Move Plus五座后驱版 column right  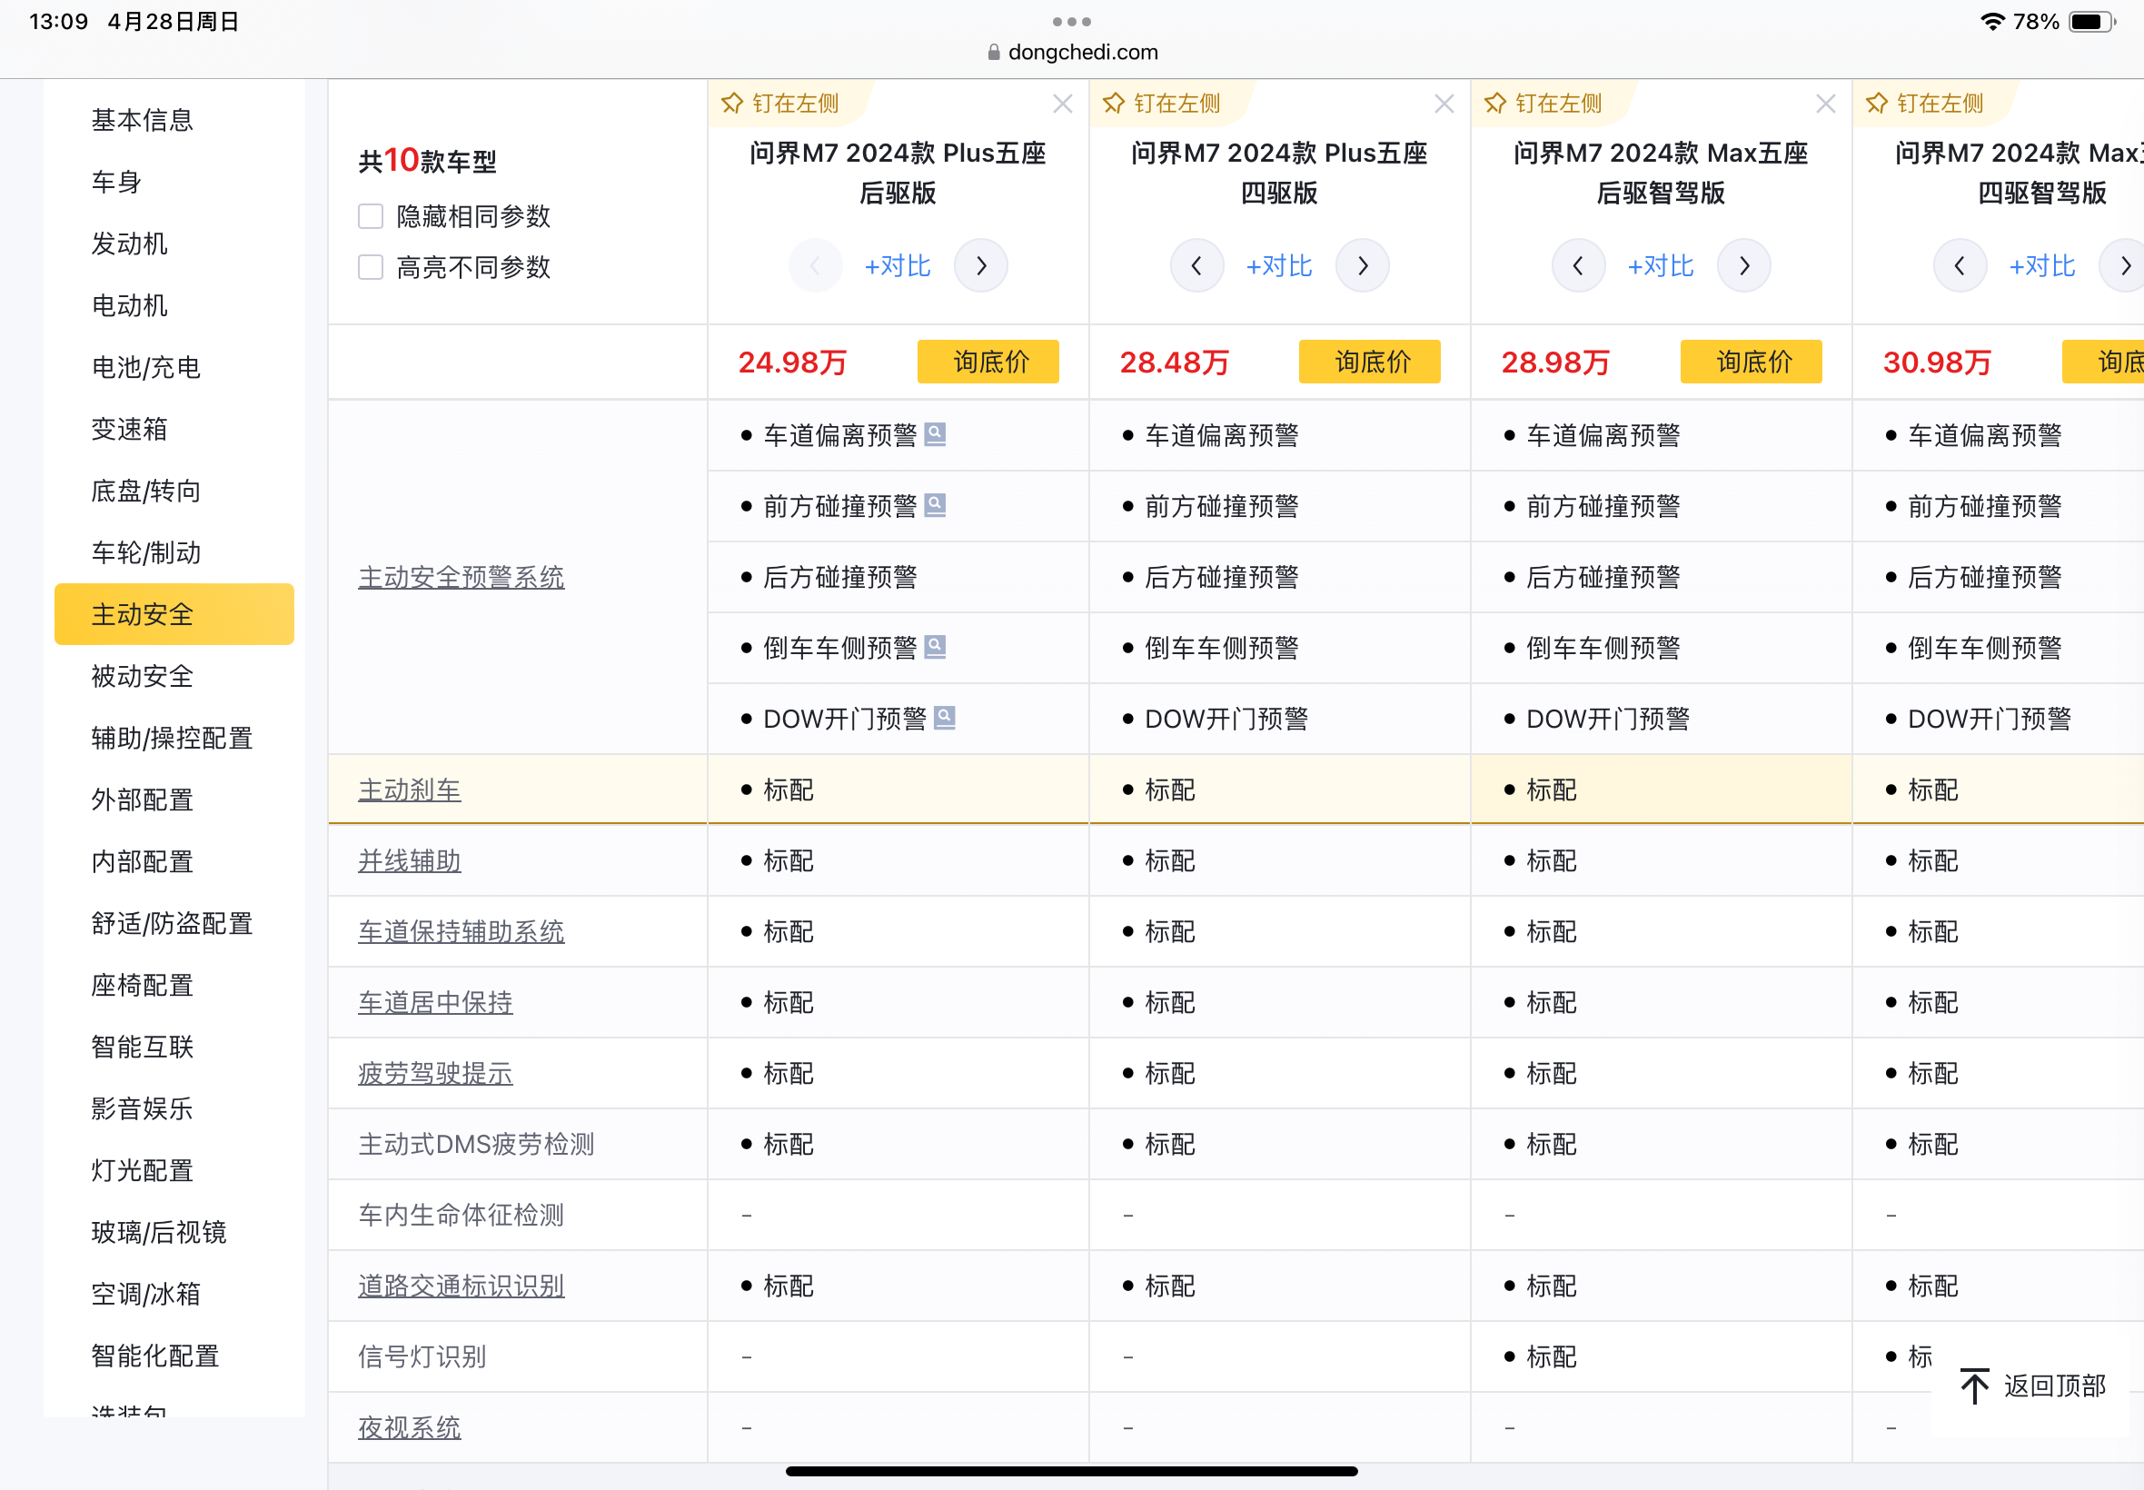(x=981, y=266)
